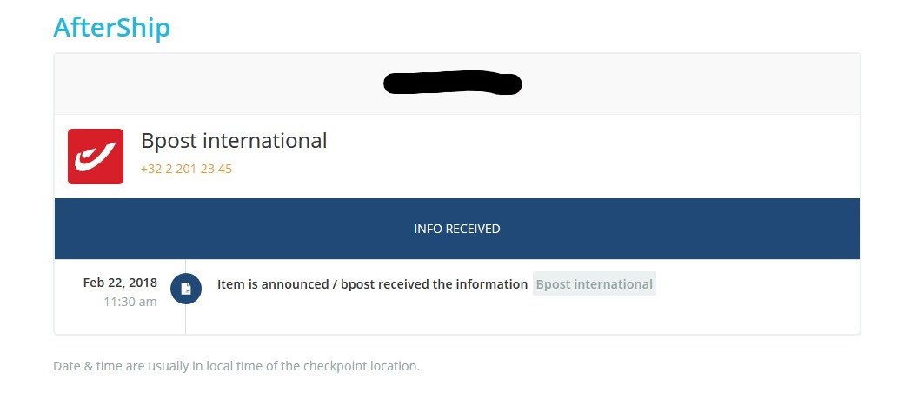Click the timeline line below document icon
904x393 pixels.
(186, 318)
